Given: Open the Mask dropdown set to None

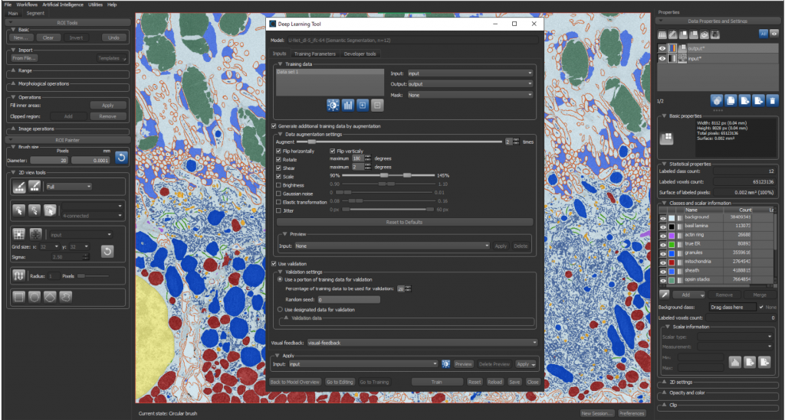Looking at the screenshot, I should [470, 95].
